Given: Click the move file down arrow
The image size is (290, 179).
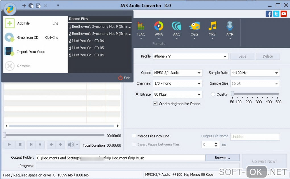Looking at the screenshot, I should click(x=60, y=144).
